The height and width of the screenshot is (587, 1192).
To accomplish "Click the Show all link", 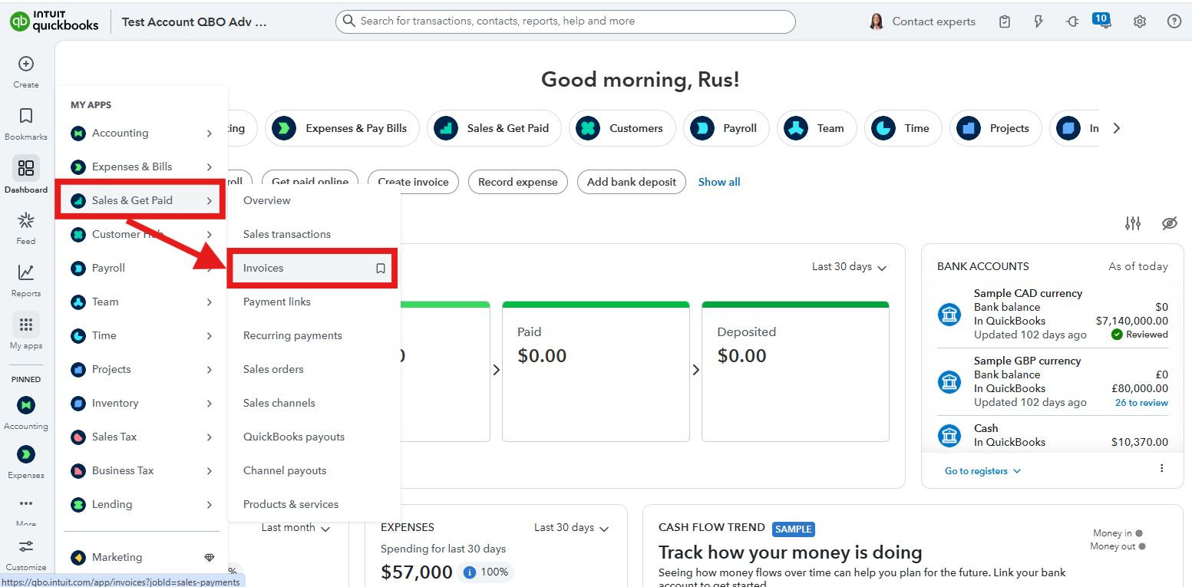I will coord(719,183).
